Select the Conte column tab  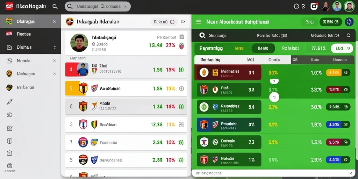[x=274, y=60]
